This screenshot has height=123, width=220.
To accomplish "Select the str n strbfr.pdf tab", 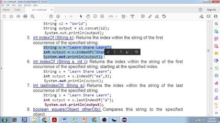I will 39,10.
